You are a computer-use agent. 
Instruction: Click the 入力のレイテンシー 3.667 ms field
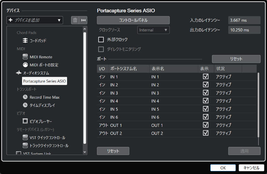click(x=244, y=20)
